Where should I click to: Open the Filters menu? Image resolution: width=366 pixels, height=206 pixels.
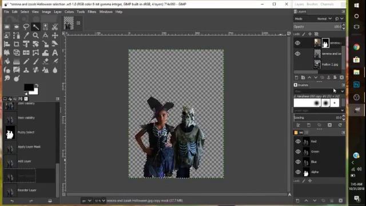click(92, 11)
